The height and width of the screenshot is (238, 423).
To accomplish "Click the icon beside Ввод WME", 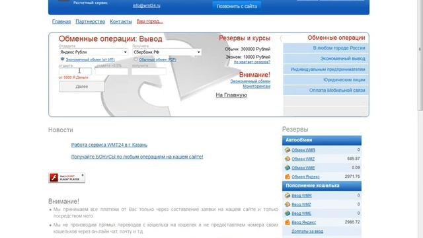I will click(x=288, y=213).
